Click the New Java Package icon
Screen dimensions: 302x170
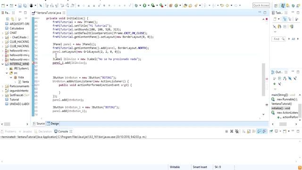pyautogui.click(x=171, y=6)
